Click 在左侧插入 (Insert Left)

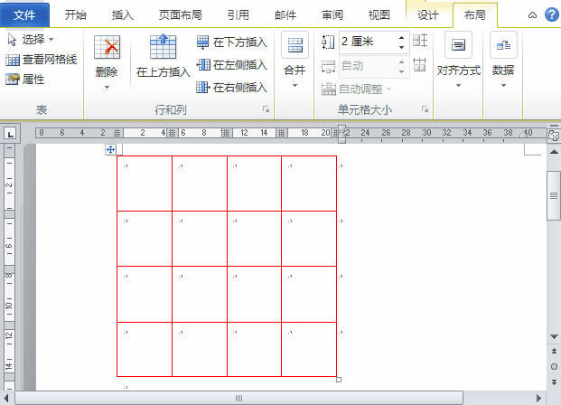(x=232, y=65)
